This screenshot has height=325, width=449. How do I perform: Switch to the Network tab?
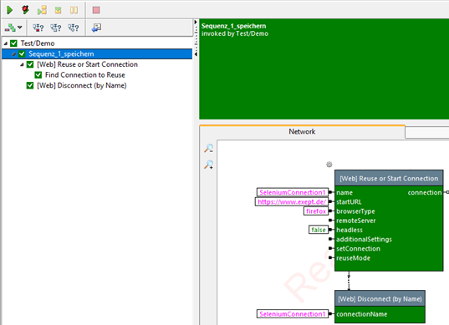pos(302,132)
